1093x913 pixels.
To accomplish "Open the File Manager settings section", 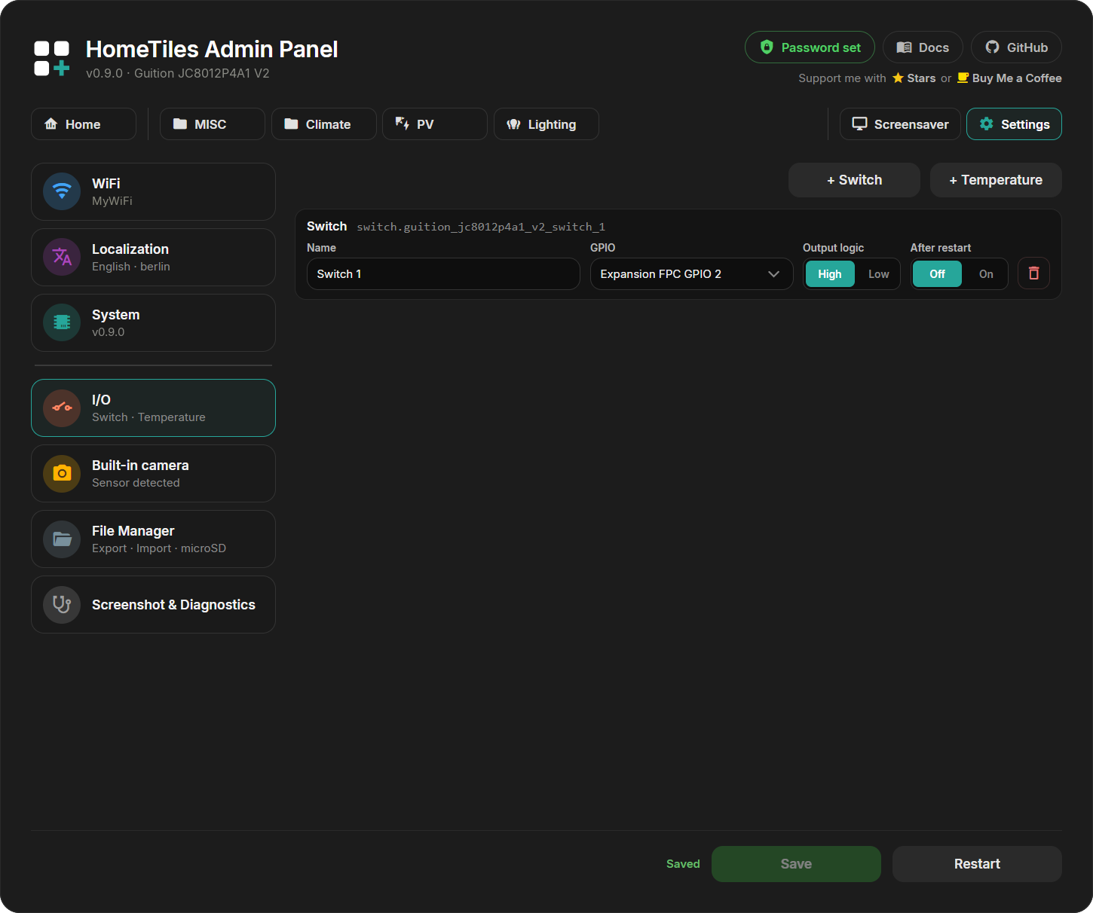I will [x=153, y=539].
